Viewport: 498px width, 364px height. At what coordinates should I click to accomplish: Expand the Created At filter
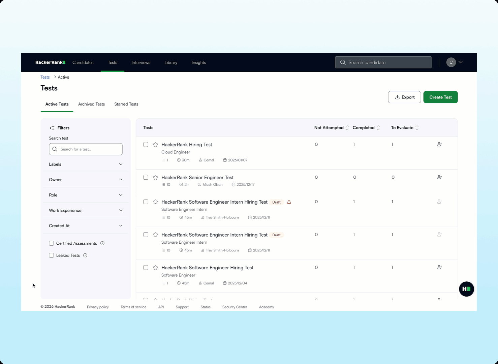tap(86, 226)
